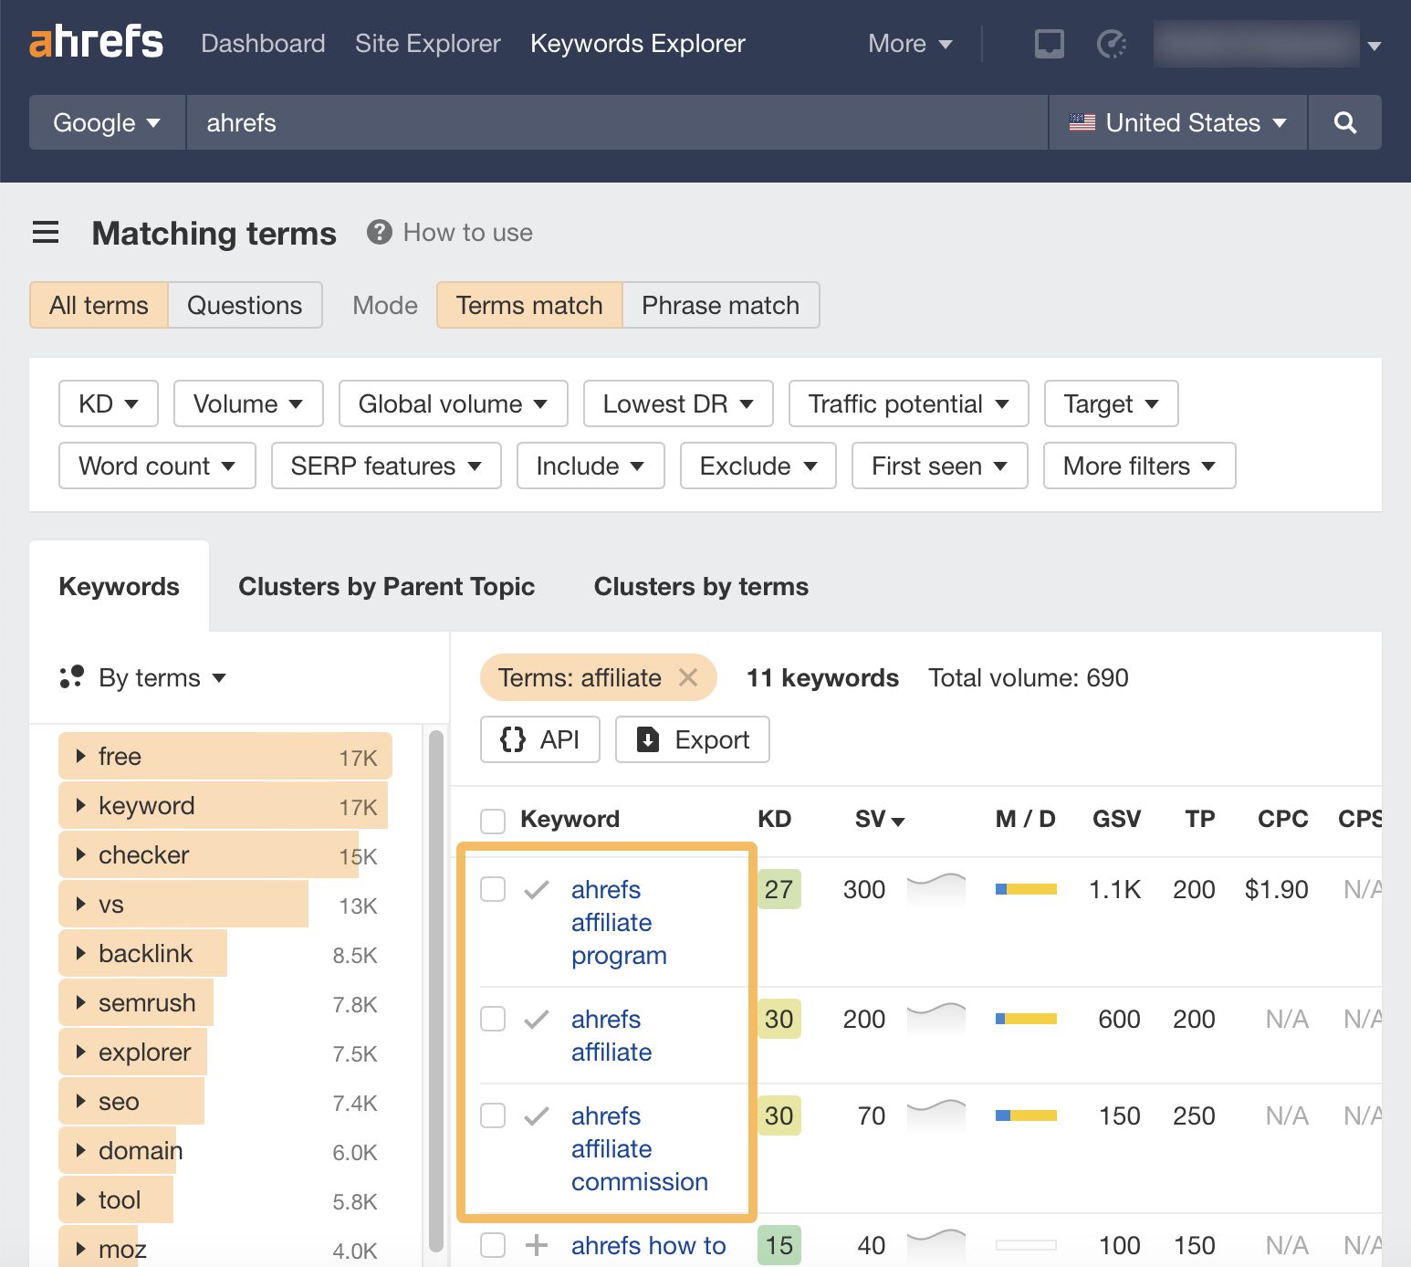Image resolution: width=1411 pixels, height=1267 pixels.
Task: Remove the affiliate terms filter
Action: (x=689, y=677)
